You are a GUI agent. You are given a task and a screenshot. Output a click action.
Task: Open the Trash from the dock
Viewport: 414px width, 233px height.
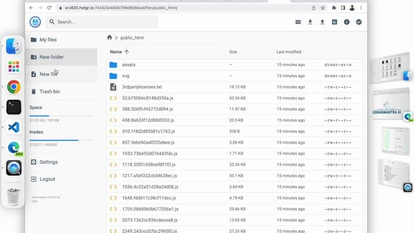(14, 197)
